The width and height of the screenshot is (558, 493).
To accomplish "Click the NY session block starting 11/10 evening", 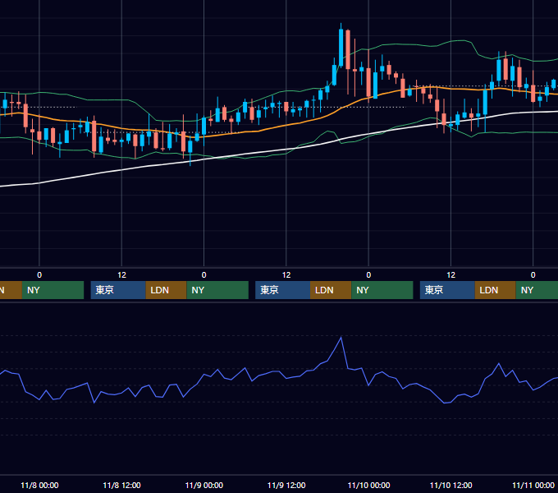I will coord(537,290).
